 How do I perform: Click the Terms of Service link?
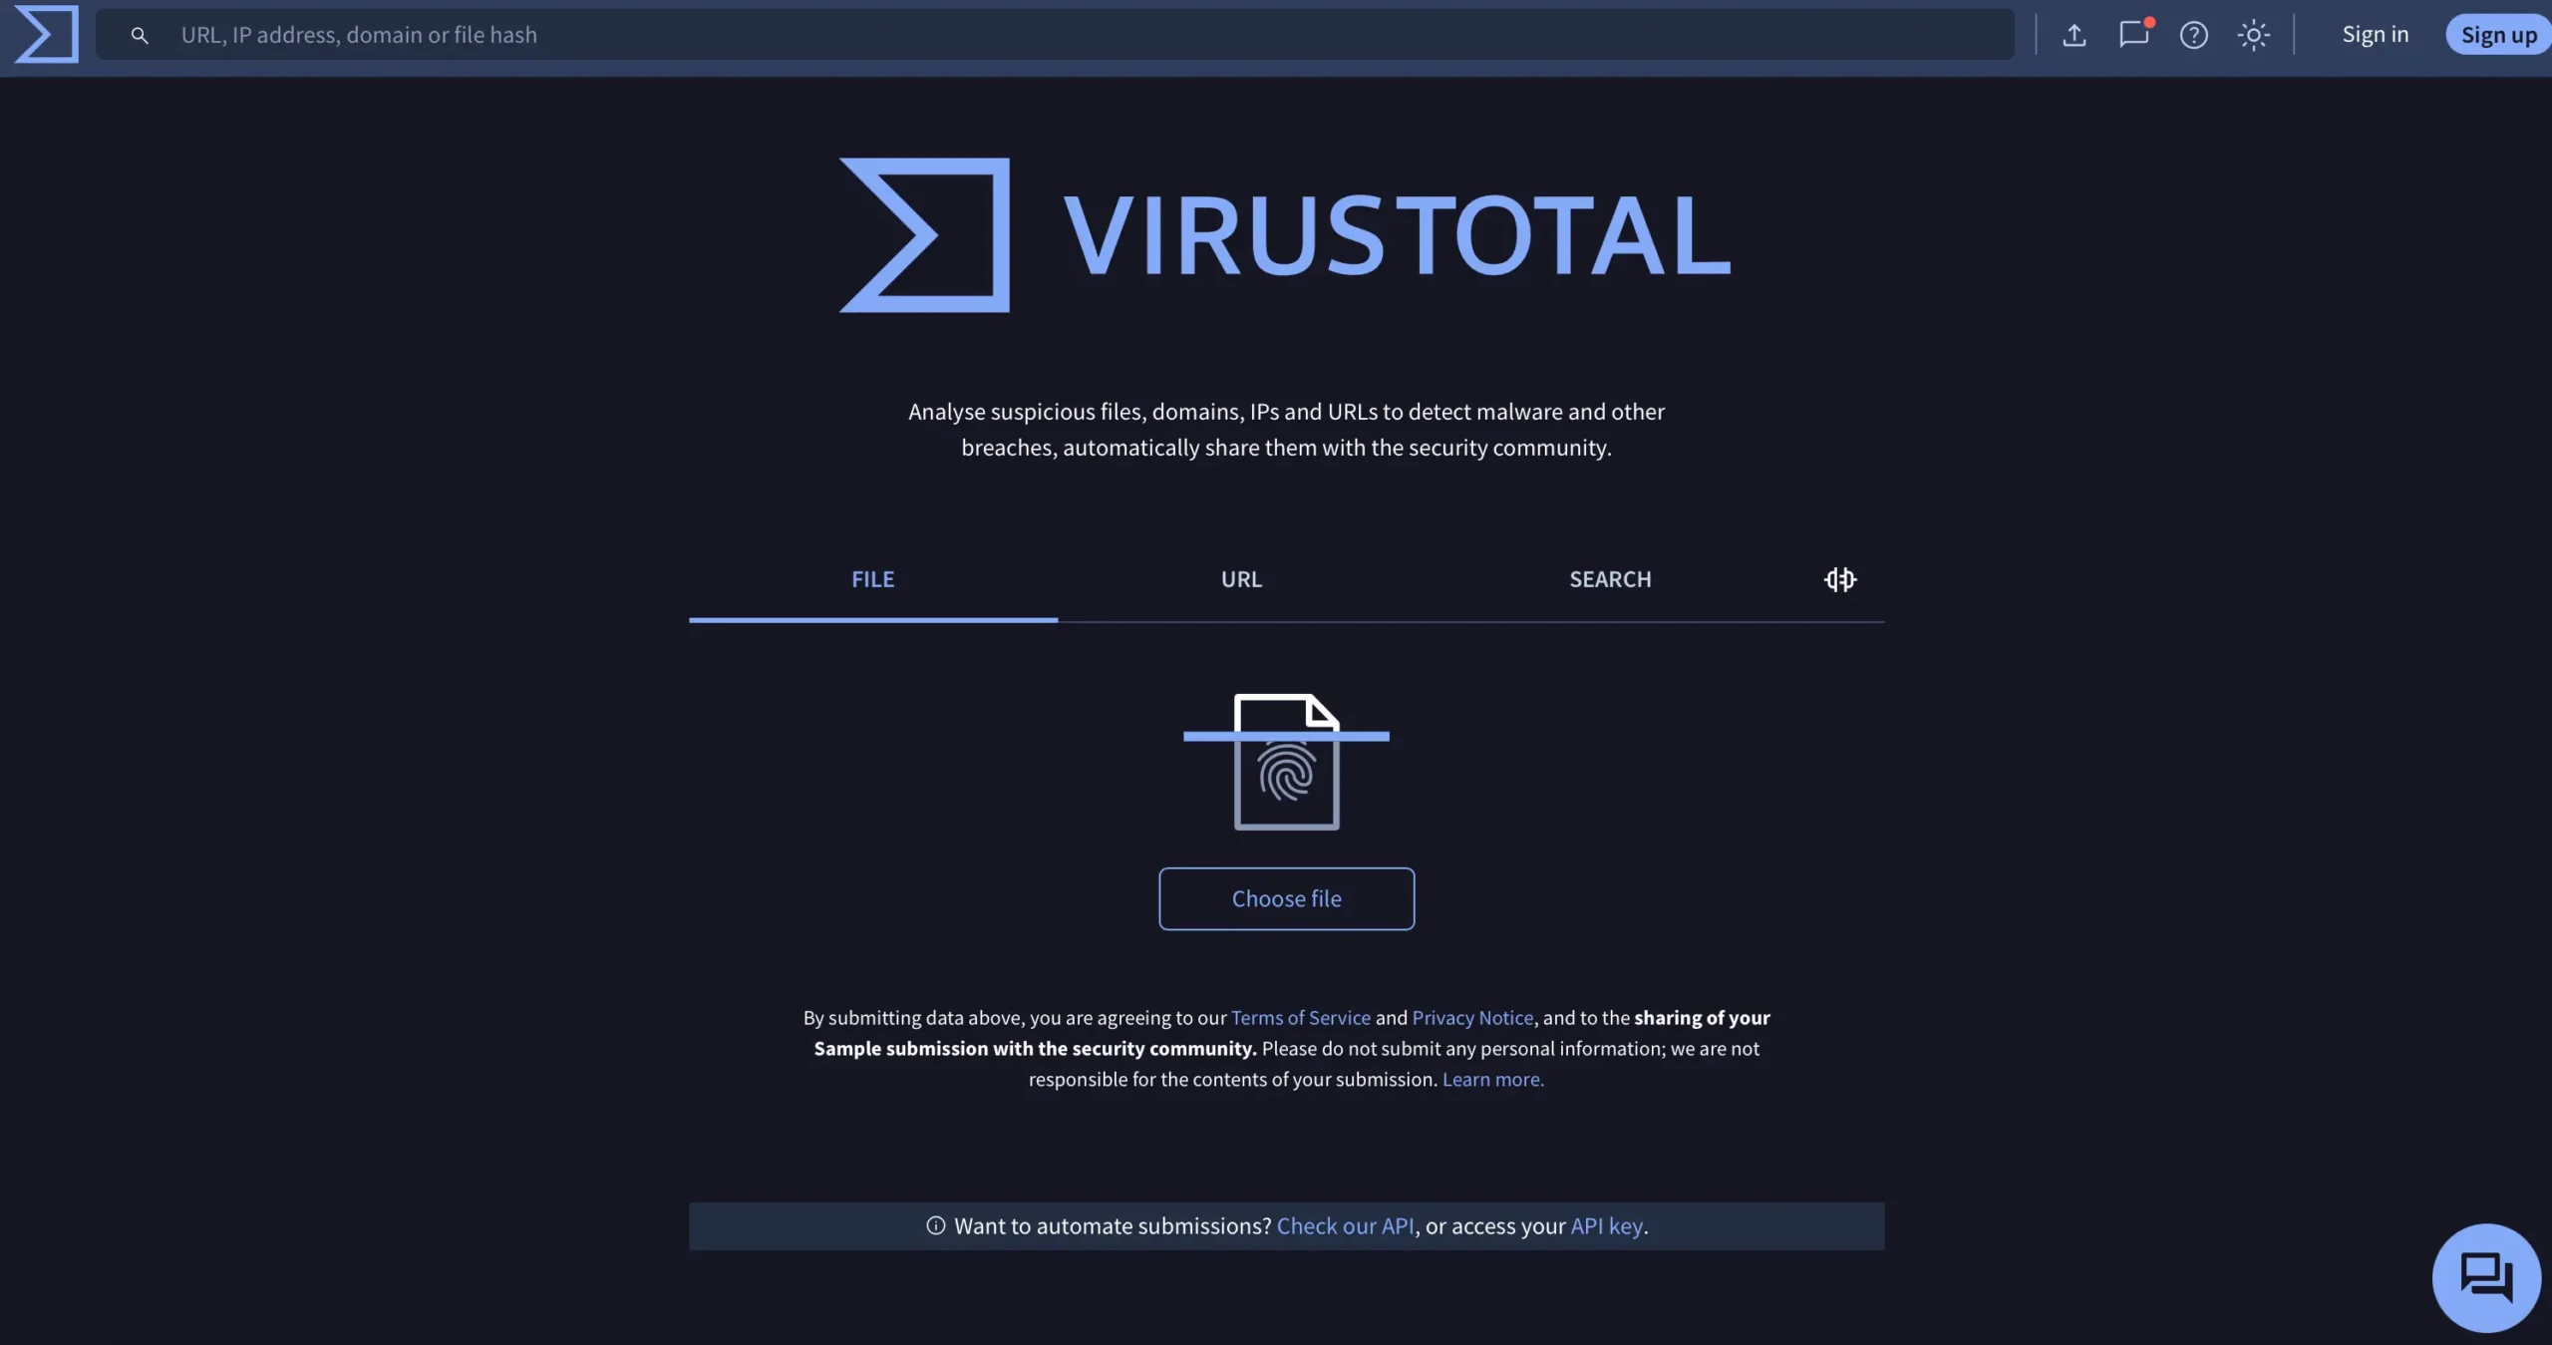click(x=1300, y=1016)
